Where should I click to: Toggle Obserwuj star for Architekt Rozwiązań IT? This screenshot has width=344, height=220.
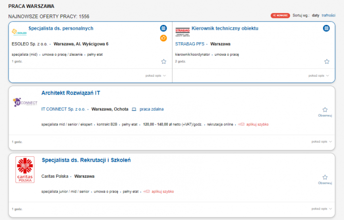pos(325,110)
